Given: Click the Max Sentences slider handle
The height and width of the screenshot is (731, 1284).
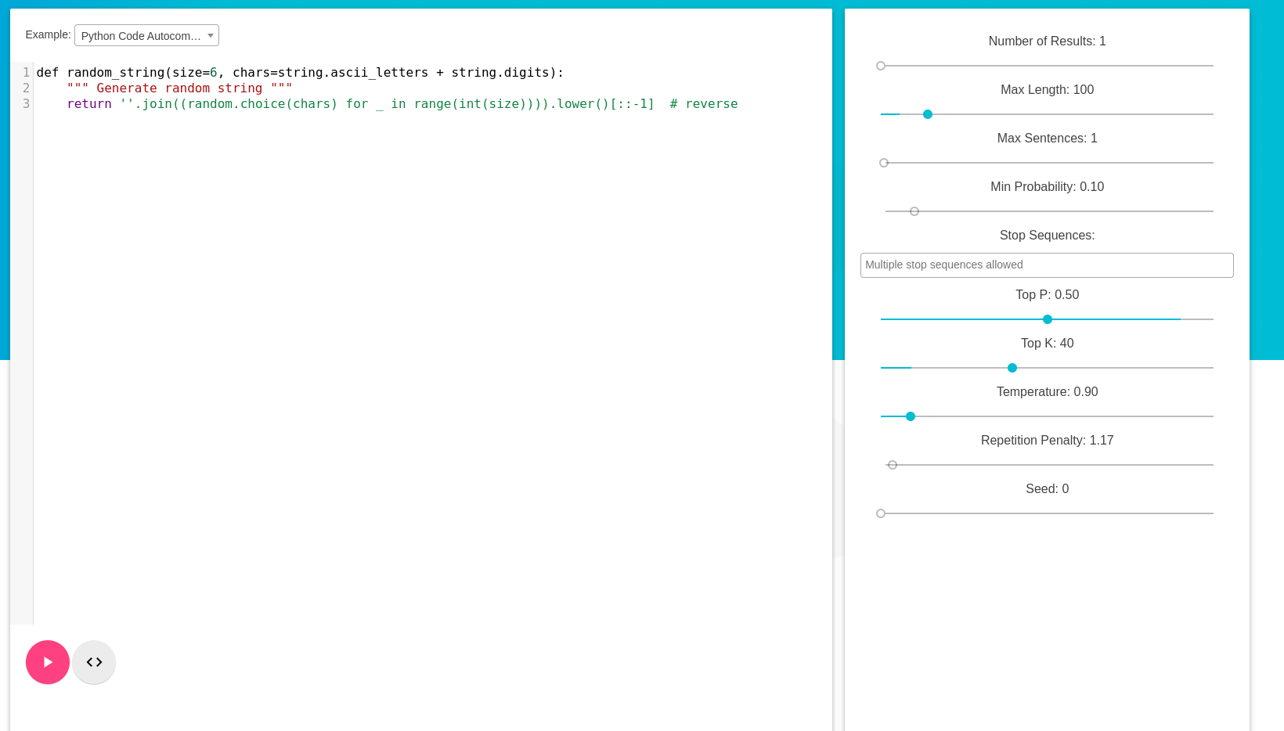Looking at the screenshot, I should tap(884, 163).
